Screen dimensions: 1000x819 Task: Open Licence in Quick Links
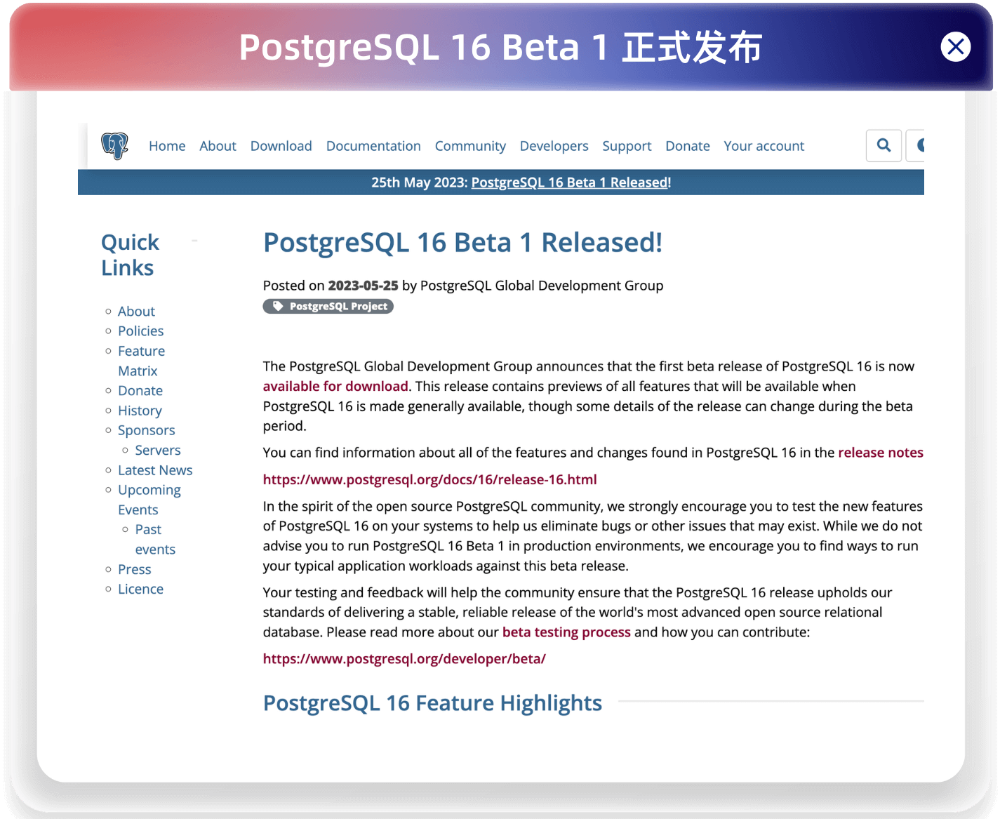[140, 589]
